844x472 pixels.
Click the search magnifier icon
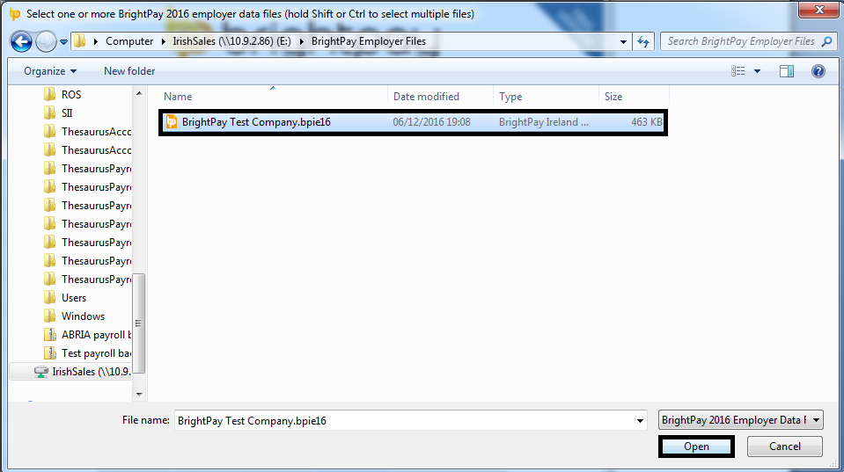click(x=826, y=41)
